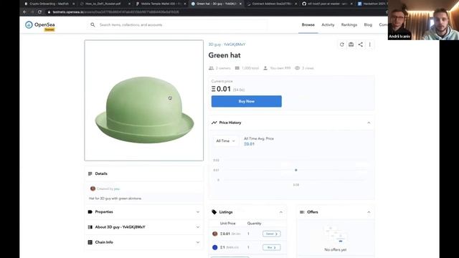Screen dimensions: 459x258
Task: Click the Created by you link
Action: click(x=108, y=188)
